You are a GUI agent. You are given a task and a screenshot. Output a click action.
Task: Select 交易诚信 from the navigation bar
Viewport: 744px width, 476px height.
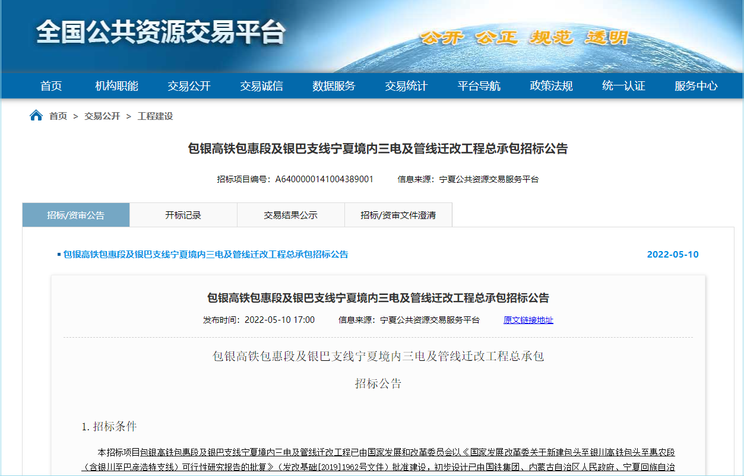pyautogui.click(x=261, y=86)
